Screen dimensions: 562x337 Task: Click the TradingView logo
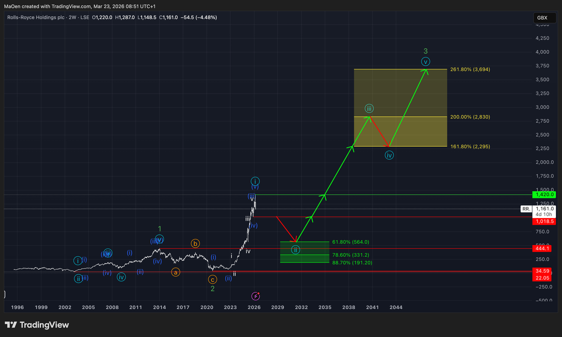37,325
